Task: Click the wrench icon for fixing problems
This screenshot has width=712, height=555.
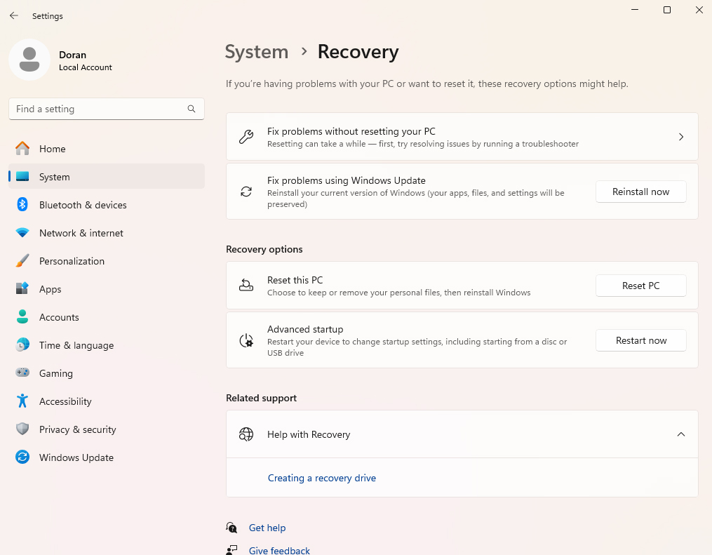Action: pos(246,137)
